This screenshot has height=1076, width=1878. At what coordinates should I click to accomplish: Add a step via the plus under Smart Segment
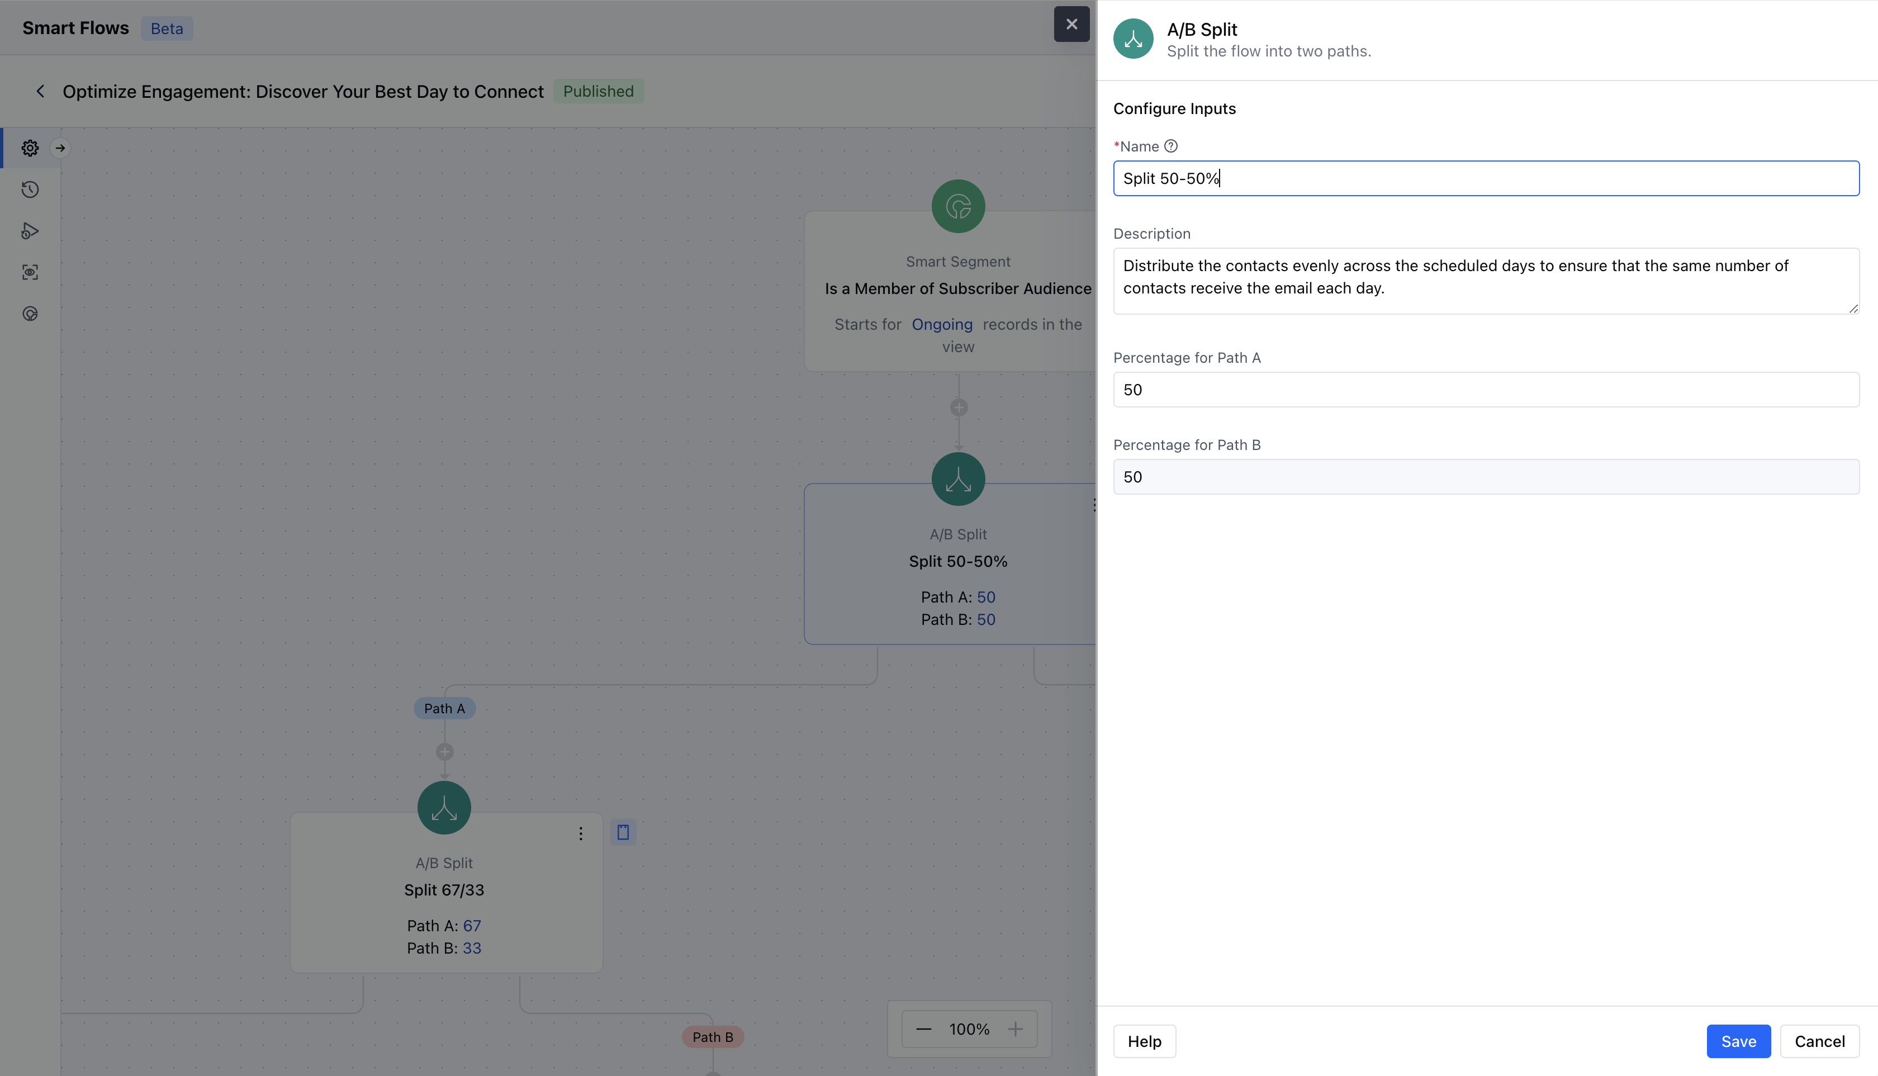[959, 408]
